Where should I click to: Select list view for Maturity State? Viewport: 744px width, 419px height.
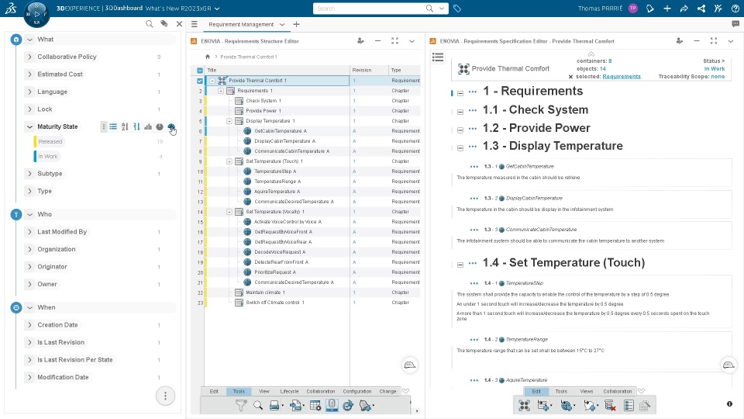click(x=113, y=126)
